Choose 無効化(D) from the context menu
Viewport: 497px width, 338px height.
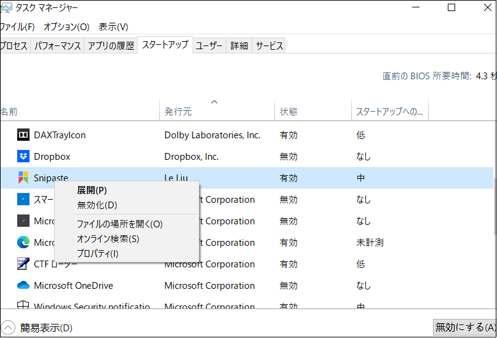point(97,205)
